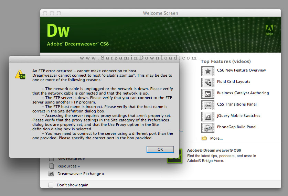Click the More folder icon
This screenshot has height=196, width=288.
(204, 138)
